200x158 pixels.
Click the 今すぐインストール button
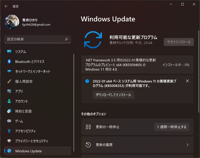click(x=179, y=42)
